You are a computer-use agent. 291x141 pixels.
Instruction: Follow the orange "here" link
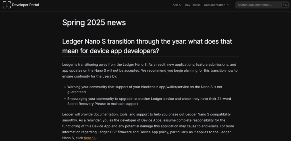[88, 138]
